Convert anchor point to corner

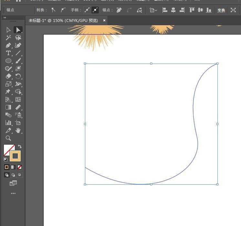click(x=54, y=10)
